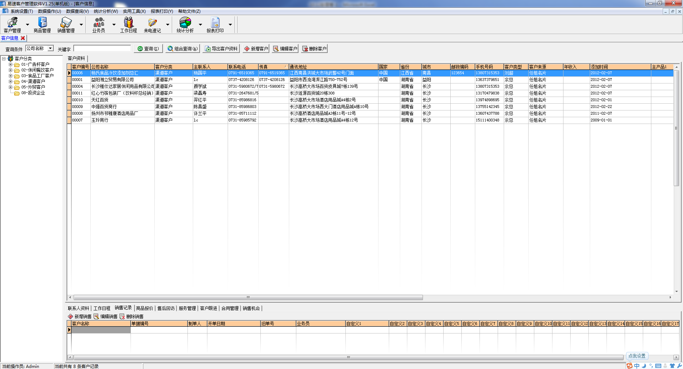Viewport: 683px width, 369px height.
Task: Switch to the 商品报价 tab
Action: pyautogui.click(x=144, y=308)
